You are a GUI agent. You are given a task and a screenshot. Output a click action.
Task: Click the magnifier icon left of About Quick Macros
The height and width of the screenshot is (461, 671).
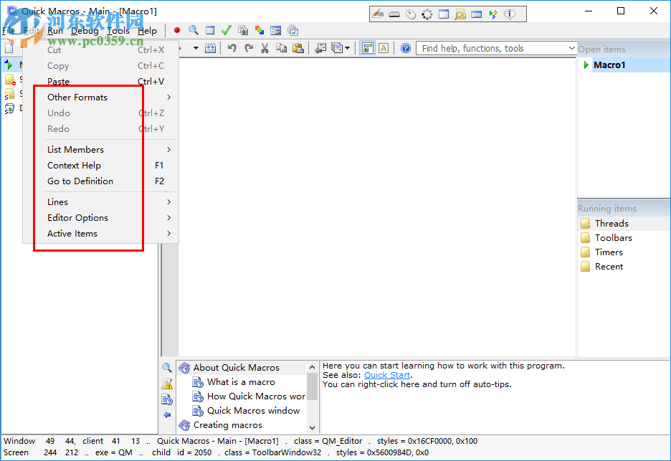(x=167, y=367)
